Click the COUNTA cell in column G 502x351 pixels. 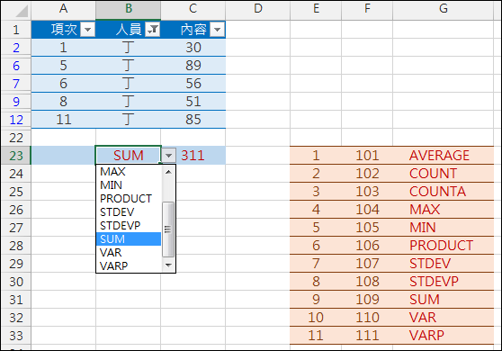444,192
